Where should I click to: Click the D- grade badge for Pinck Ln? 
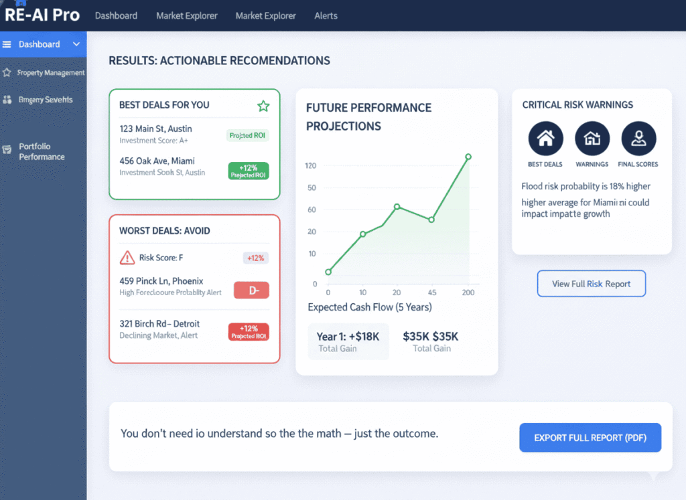pyautogui.click(x=251, y=290)
